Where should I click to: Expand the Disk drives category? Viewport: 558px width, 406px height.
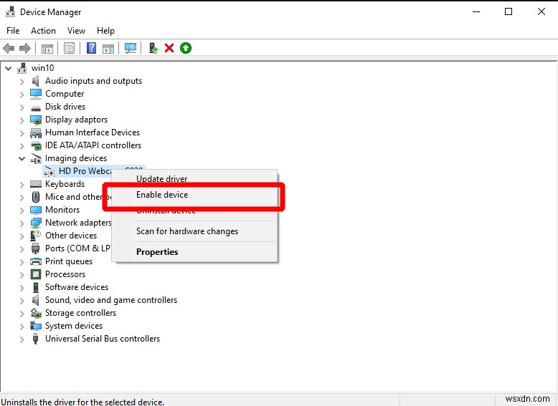coord(22,107)
